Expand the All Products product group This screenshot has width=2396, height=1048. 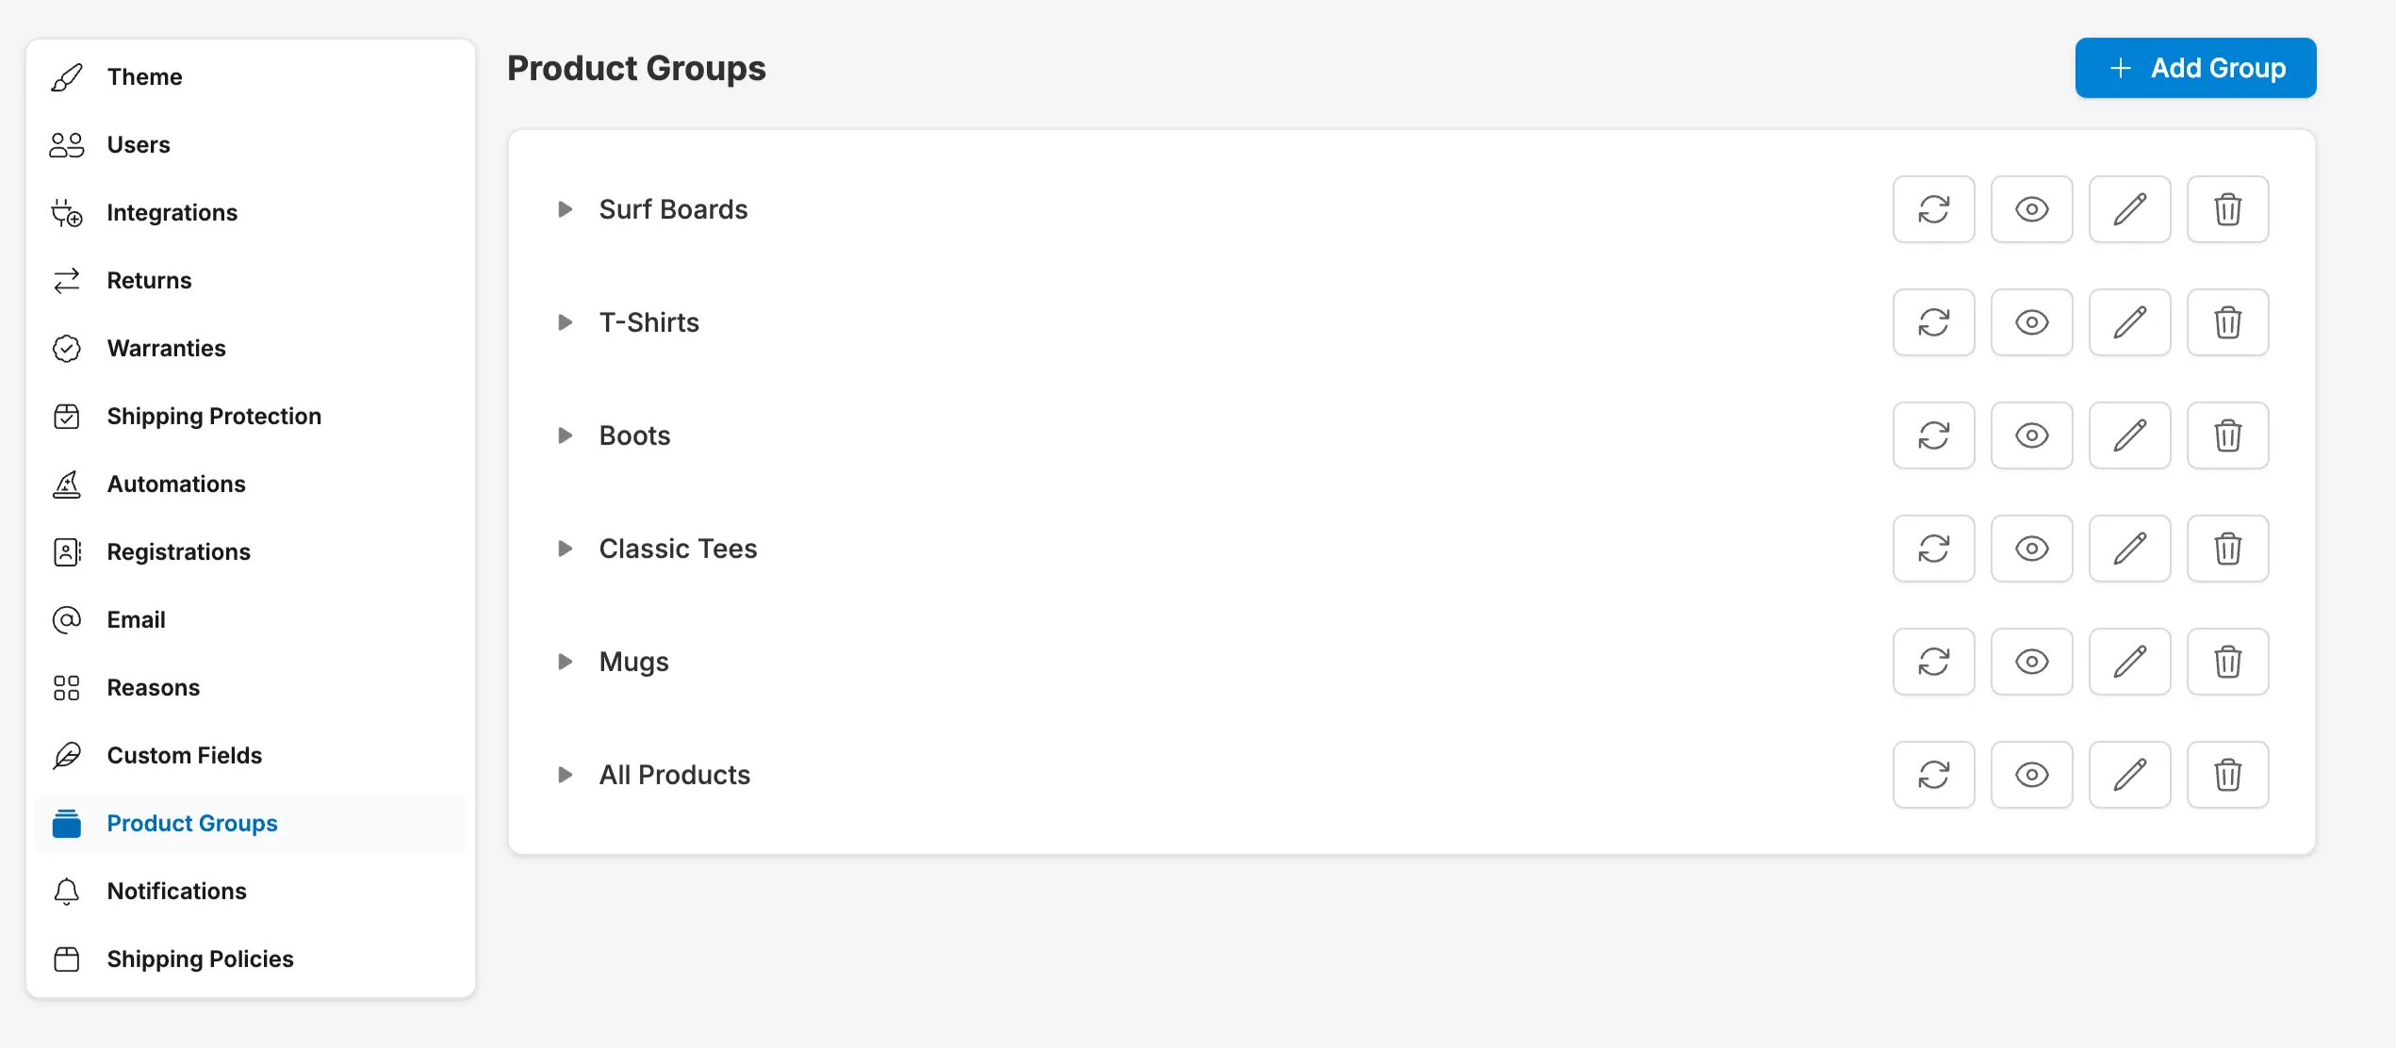tap(564, 775)
